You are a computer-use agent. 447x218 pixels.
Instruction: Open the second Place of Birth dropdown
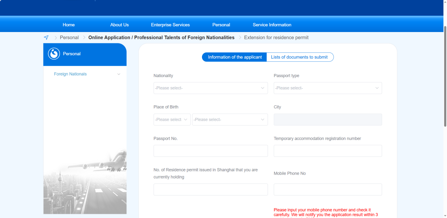click(x=230, y=120)
